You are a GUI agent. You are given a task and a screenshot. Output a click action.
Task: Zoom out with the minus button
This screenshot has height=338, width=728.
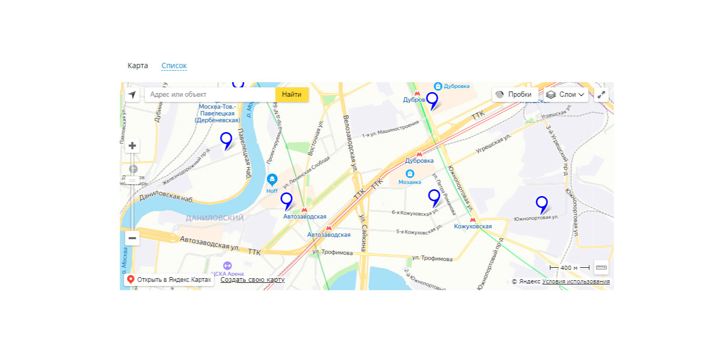[x=132, y=238]
